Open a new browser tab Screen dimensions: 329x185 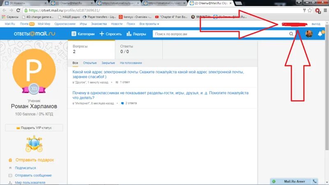click(x=239, y=3)
